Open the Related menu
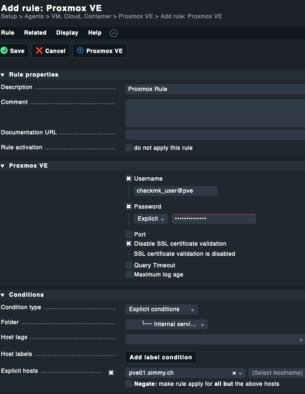This screenshot has height=394, width=305. (x=35, y=33)
